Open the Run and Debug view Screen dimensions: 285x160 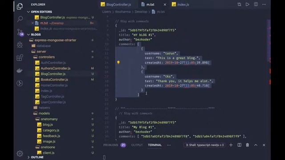coord(20,45)
